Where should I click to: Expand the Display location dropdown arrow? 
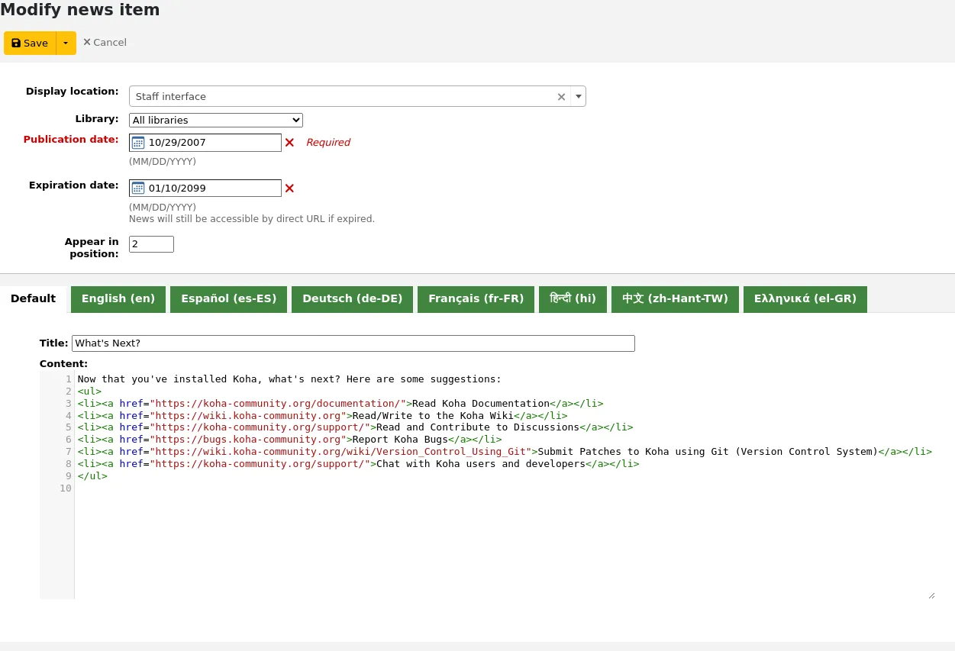[579, 97]
